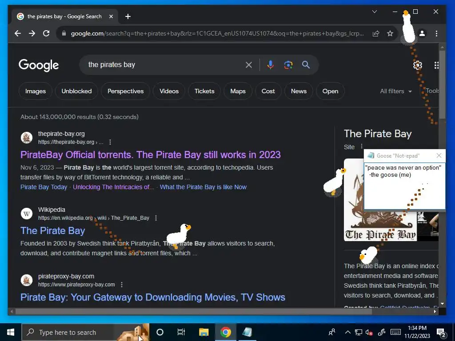
Task: Open the touch keyboard tray icon
Action: (395, 332)
